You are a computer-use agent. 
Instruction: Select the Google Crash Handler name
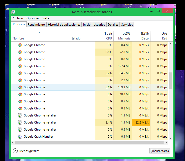[x=38, y=137]
